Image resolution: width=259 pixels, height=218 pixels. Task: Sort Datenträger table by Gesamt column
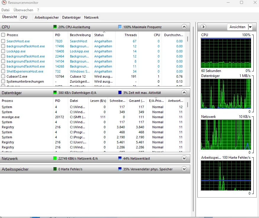[137, 101]
